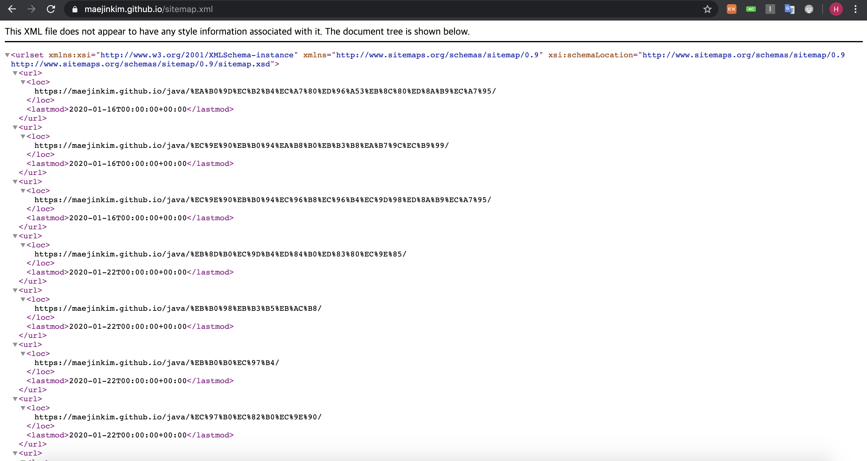Screen dimensions: 867x461
Task: View site info via the padlock icon
Action: pyautogui.click(x=75, y=9)
